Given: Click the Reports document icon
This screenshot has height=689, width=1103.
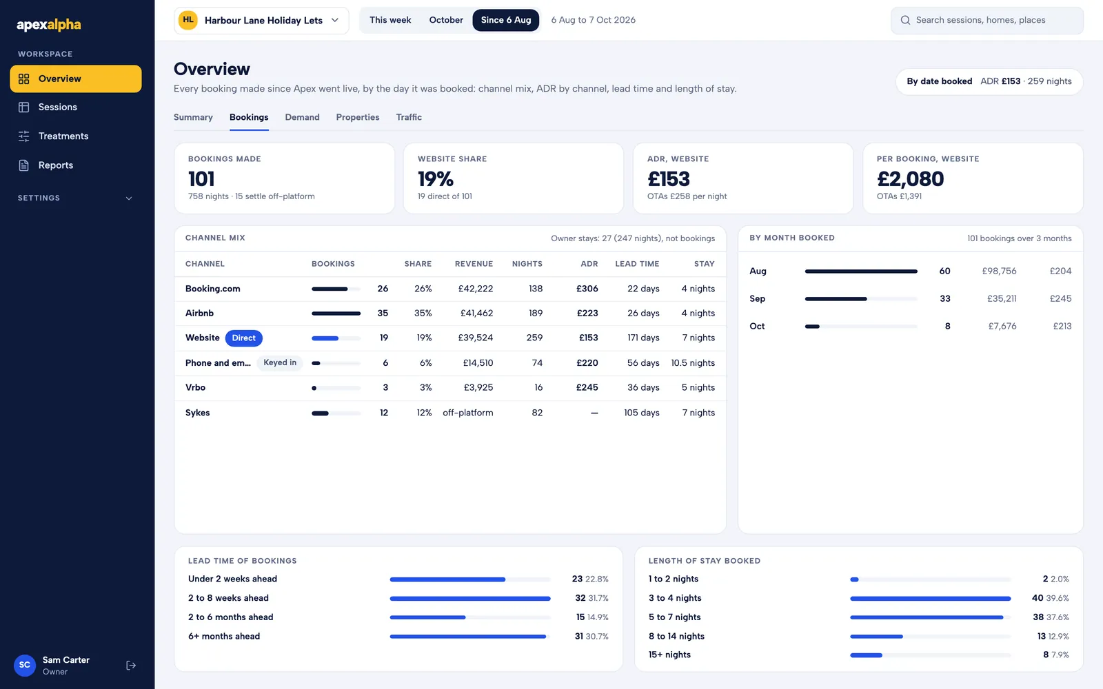Looking at the screenshot, I should click(x=24, y=165).
